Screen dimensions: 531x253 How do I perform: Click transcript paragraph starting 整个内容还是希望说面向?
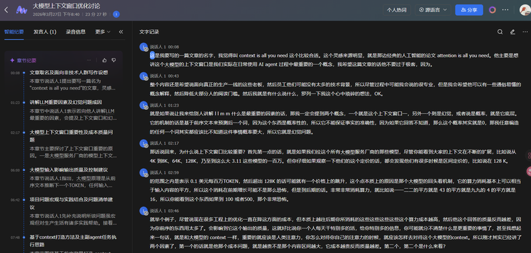click(335, 89)
